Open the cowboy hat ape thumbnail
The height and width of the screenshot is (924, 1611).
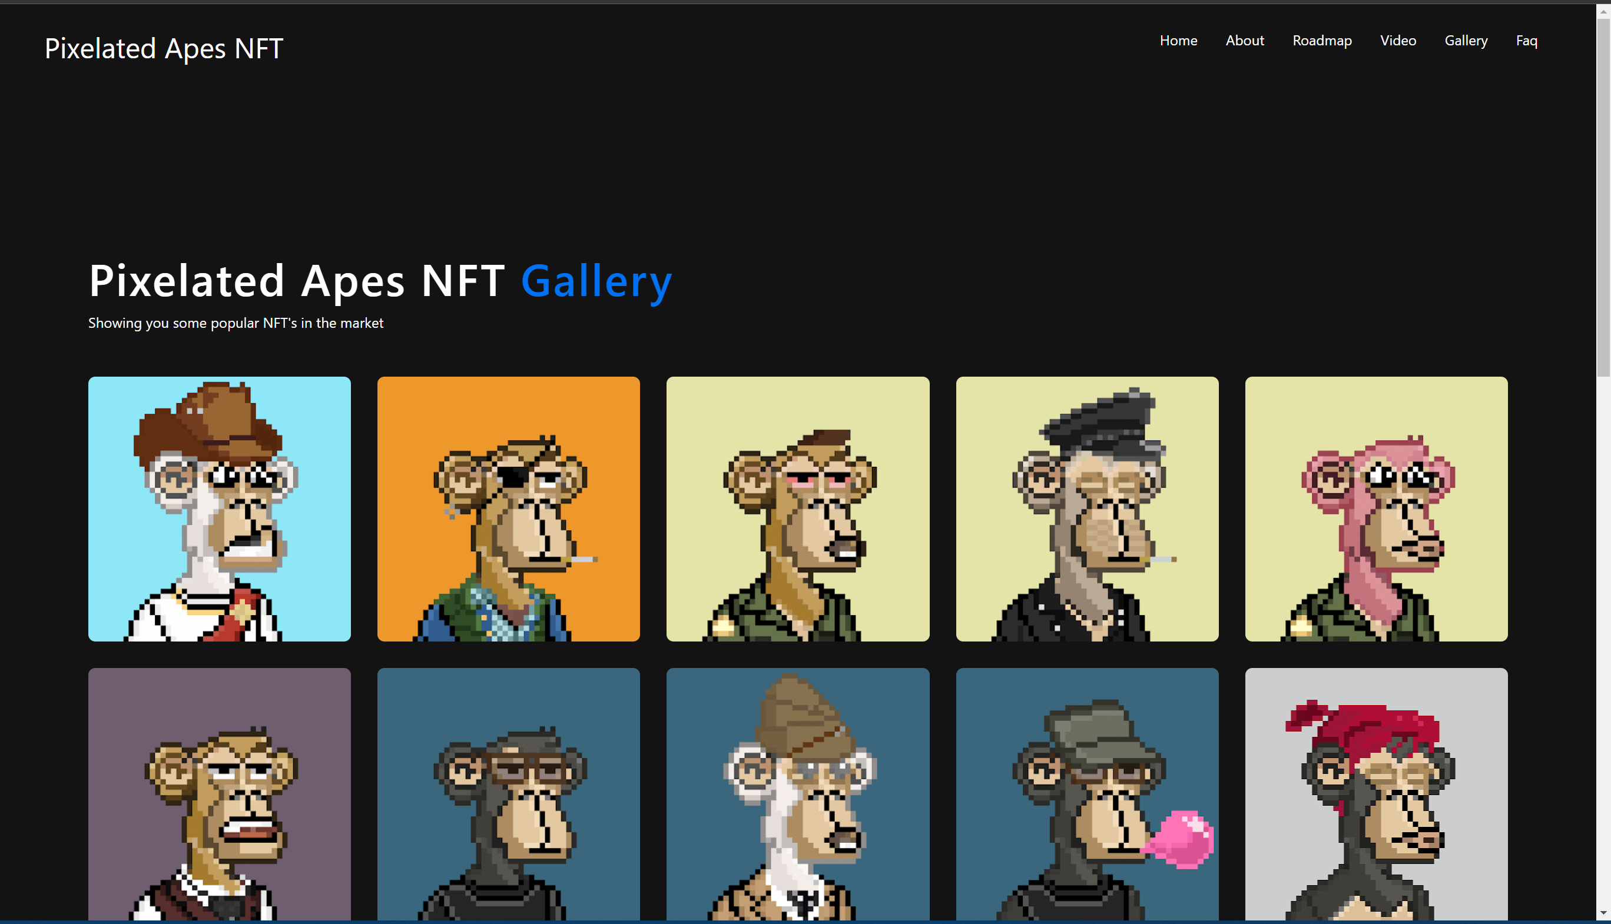coord(219,508)
